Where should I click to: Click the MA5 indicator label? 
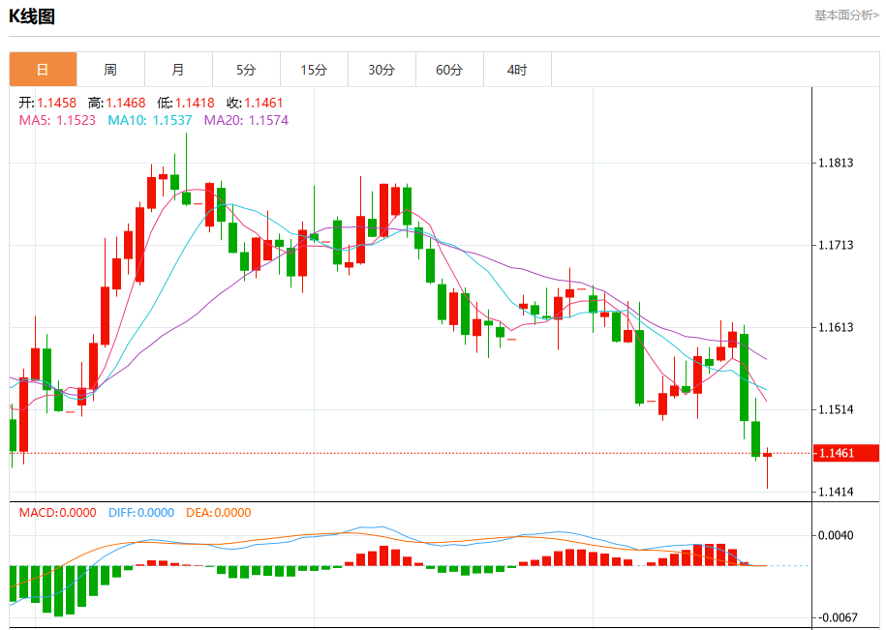tap(58, 120)
